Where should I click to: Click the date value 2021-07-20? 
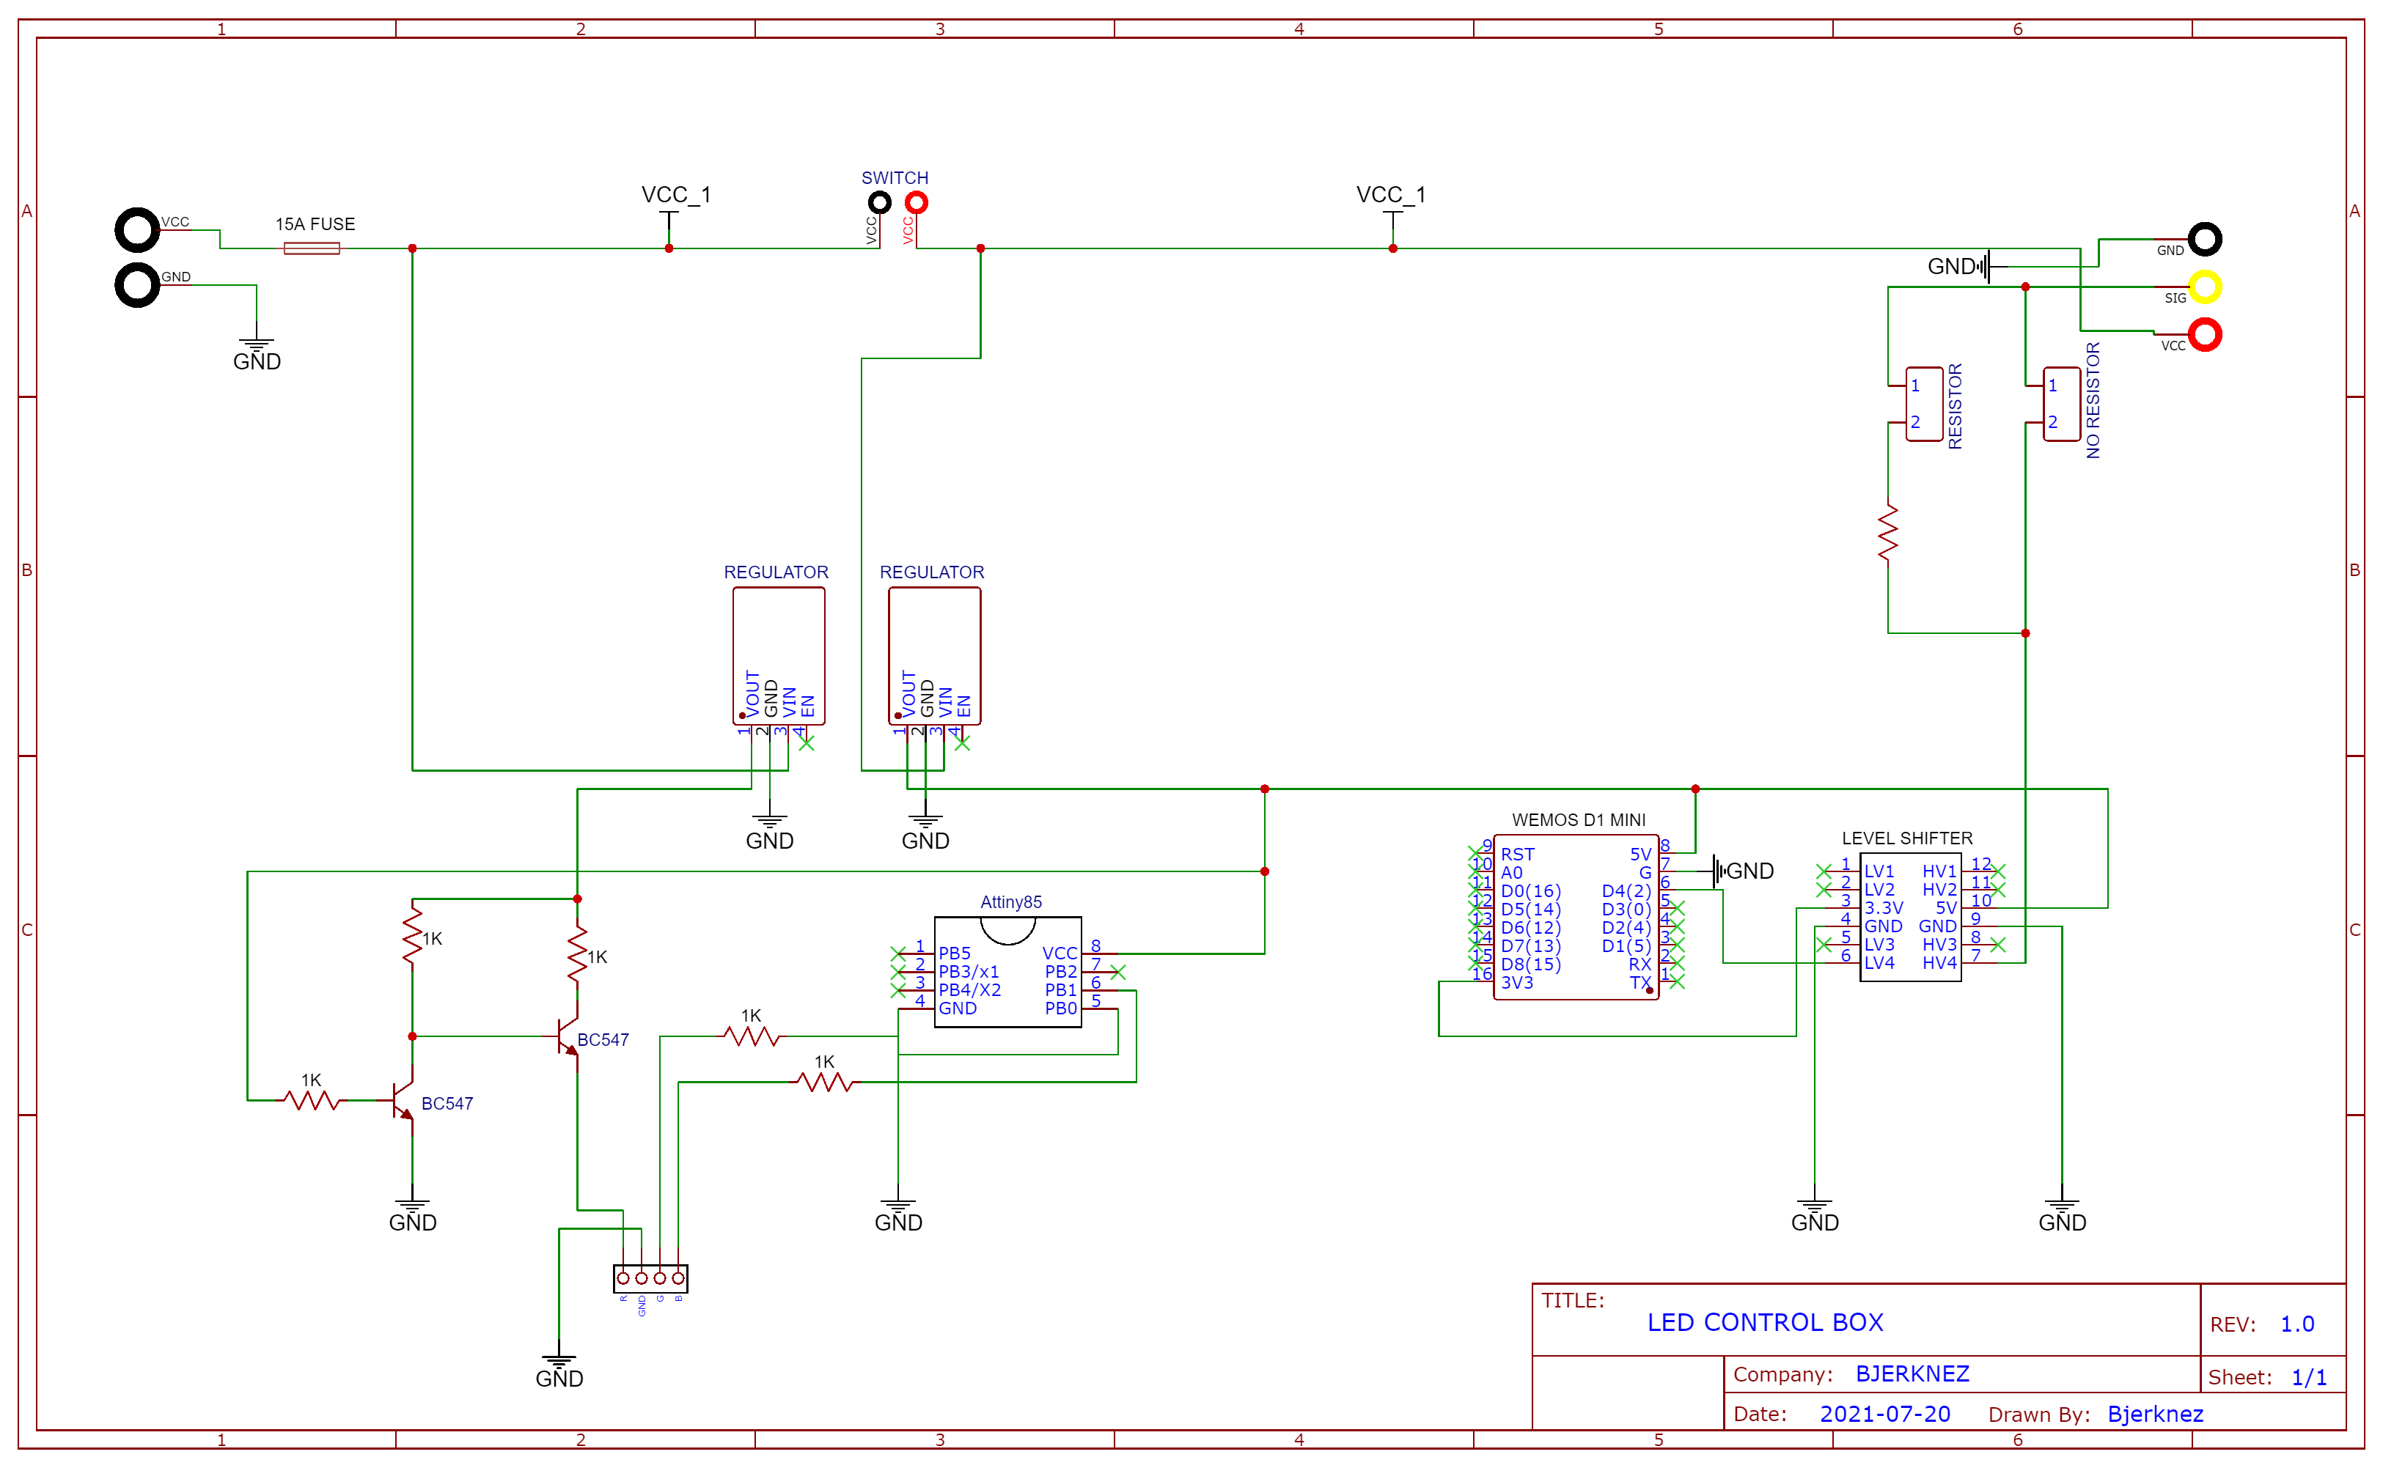[x=1885, y=1414]
